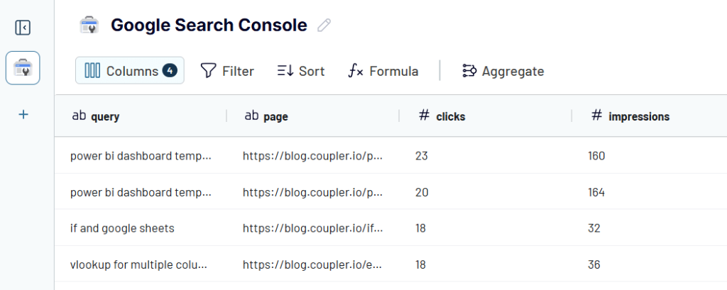The width and height of the screenshot is (727, 290).
Task: Click the Google Search Console title text
Action: coord(209,26)
